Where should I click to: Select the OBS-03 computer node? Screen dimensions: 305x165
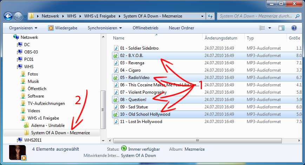click(x=31, y=52)
